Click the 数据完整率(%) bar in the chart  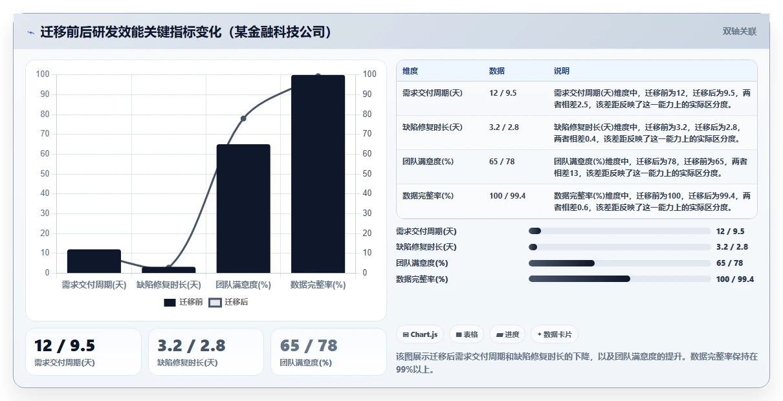[318, 174]
